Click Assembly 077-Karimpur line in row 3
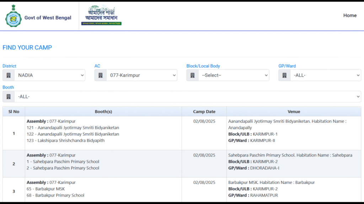 [51, 182]
